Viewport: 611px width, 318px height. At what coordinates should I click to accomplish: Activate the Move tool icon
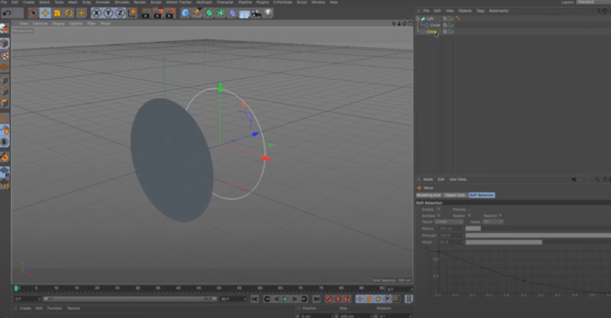click(45, 14)
